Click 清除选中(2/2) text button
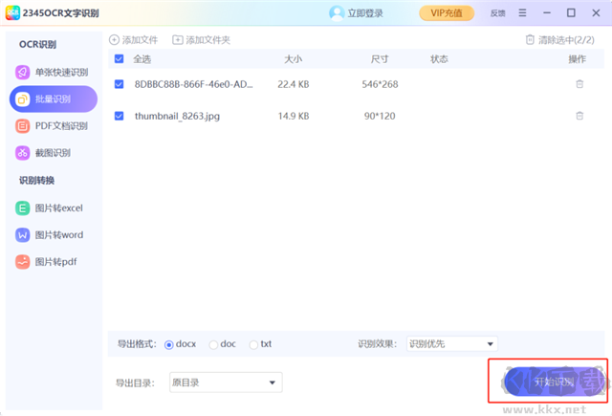This screenshot has width=612, height=416. tap(566, 40)
